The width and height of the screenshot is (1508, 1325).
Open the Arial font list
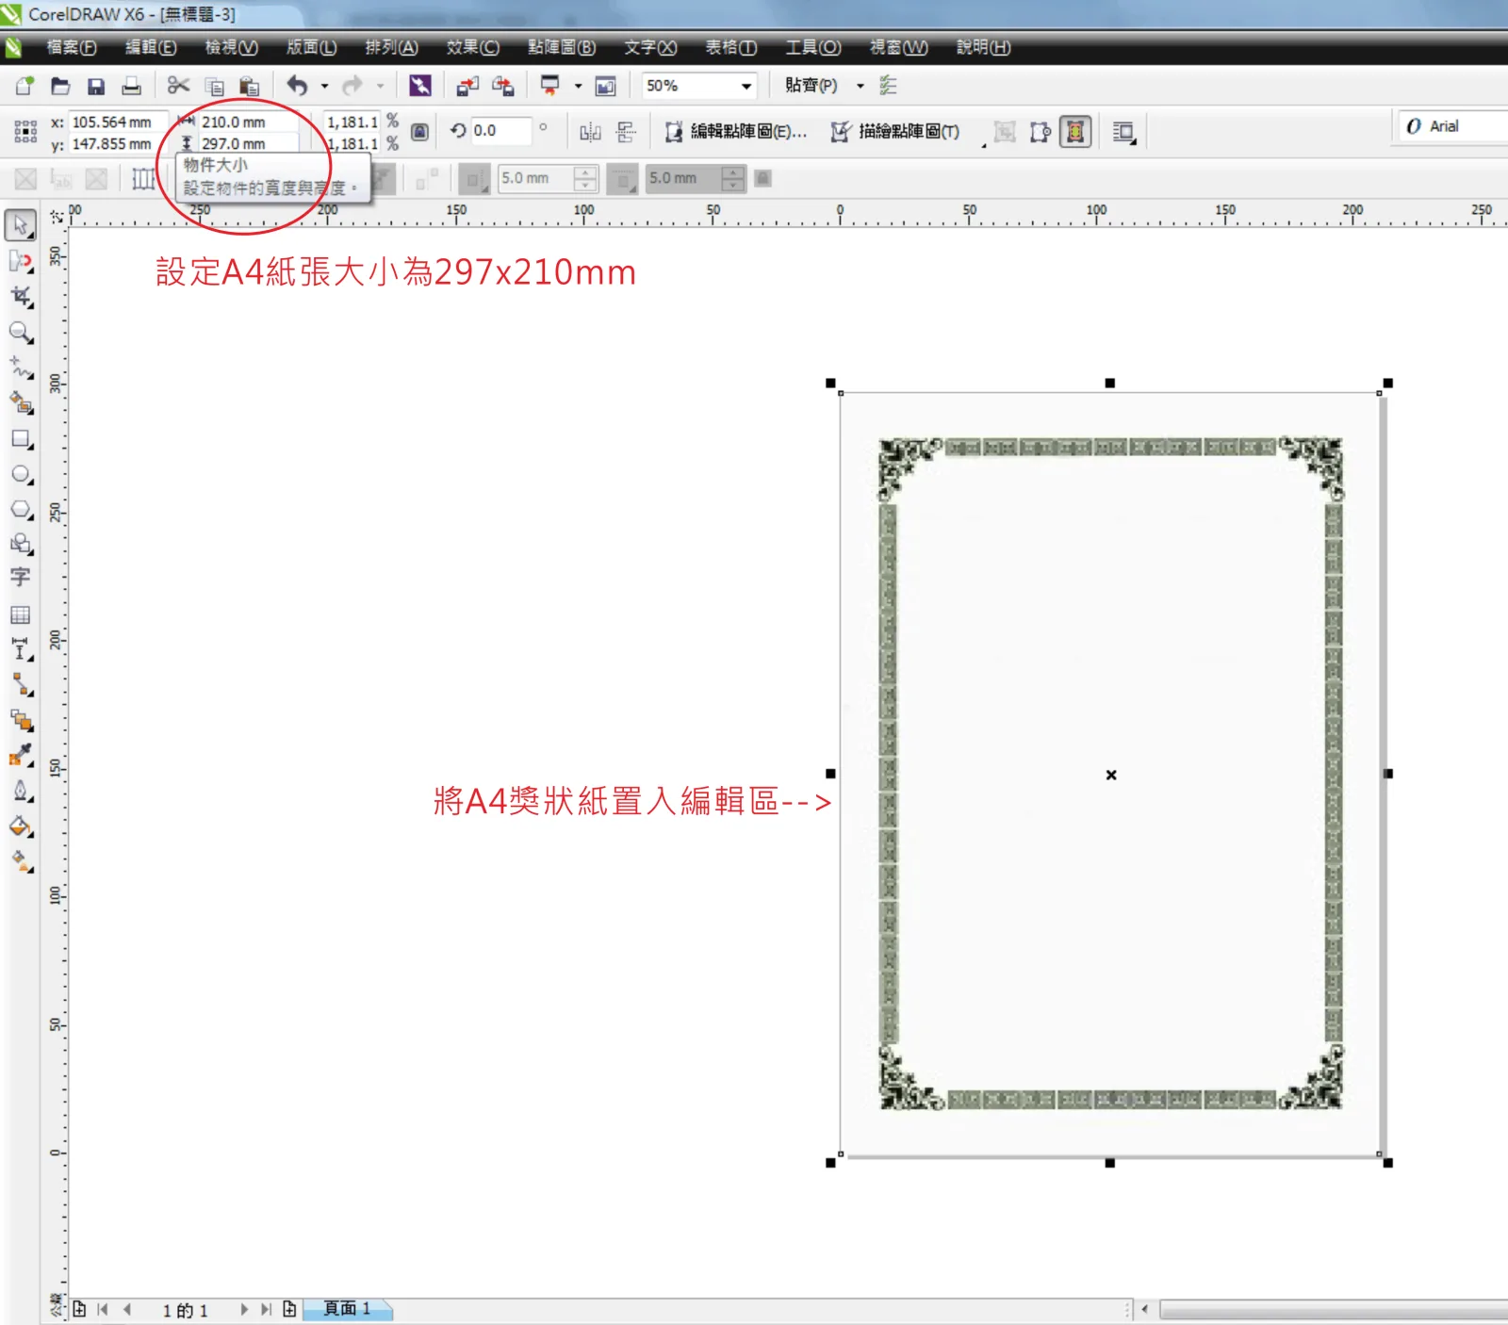[x=1455, y=126]
